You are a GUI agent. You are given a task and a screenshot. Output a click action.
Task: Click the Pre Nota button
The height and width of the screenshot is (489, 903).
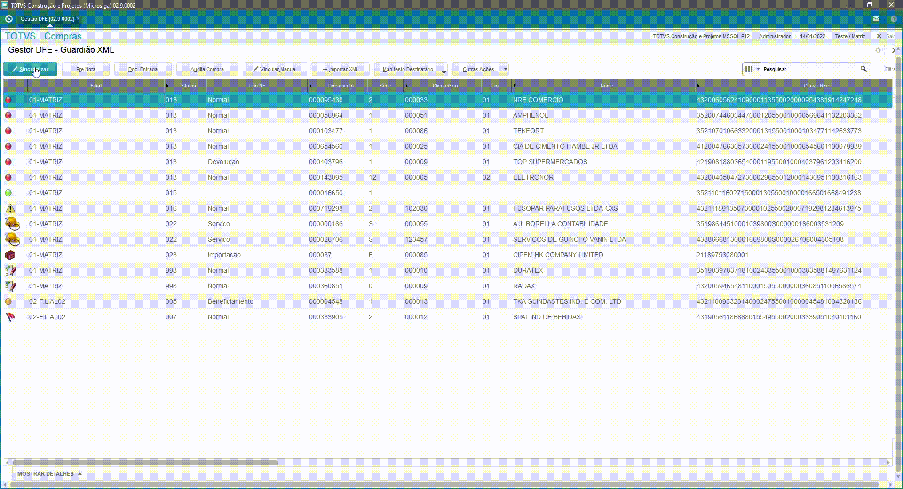tap(86, 69)
